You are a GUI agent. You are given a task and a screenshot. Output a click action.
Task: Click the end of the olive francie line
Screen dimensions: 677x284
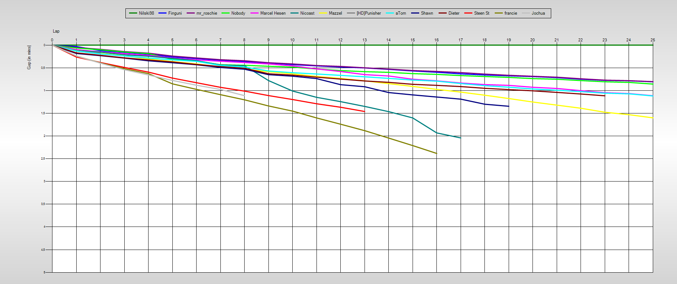click(x=436, y=153)
